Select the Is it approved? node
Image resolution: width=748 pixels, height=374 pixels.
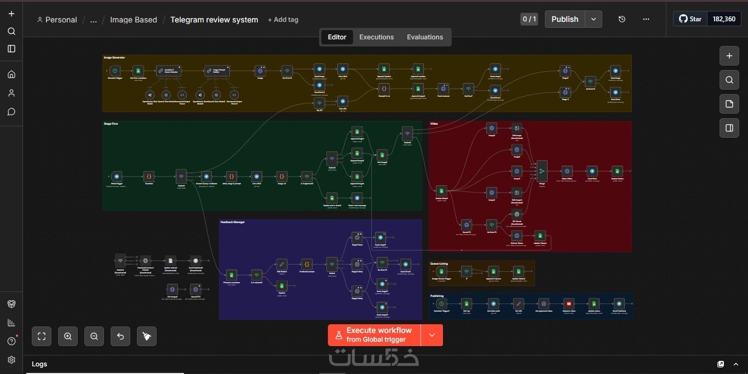pyautogui.click(x=307, y=176)
